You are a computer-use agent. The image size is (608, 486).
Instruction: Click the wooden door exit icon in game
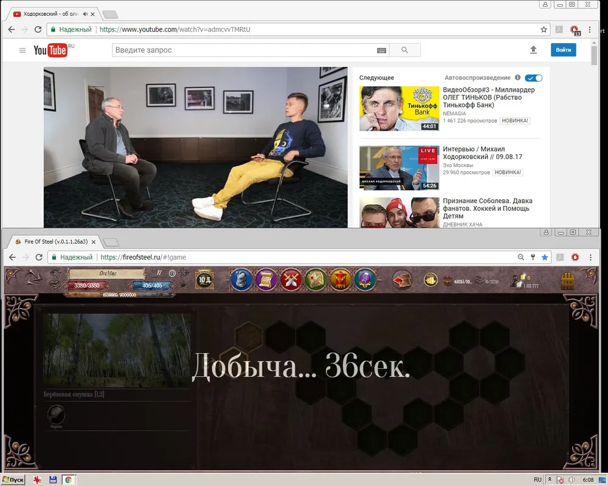point(567,281)
